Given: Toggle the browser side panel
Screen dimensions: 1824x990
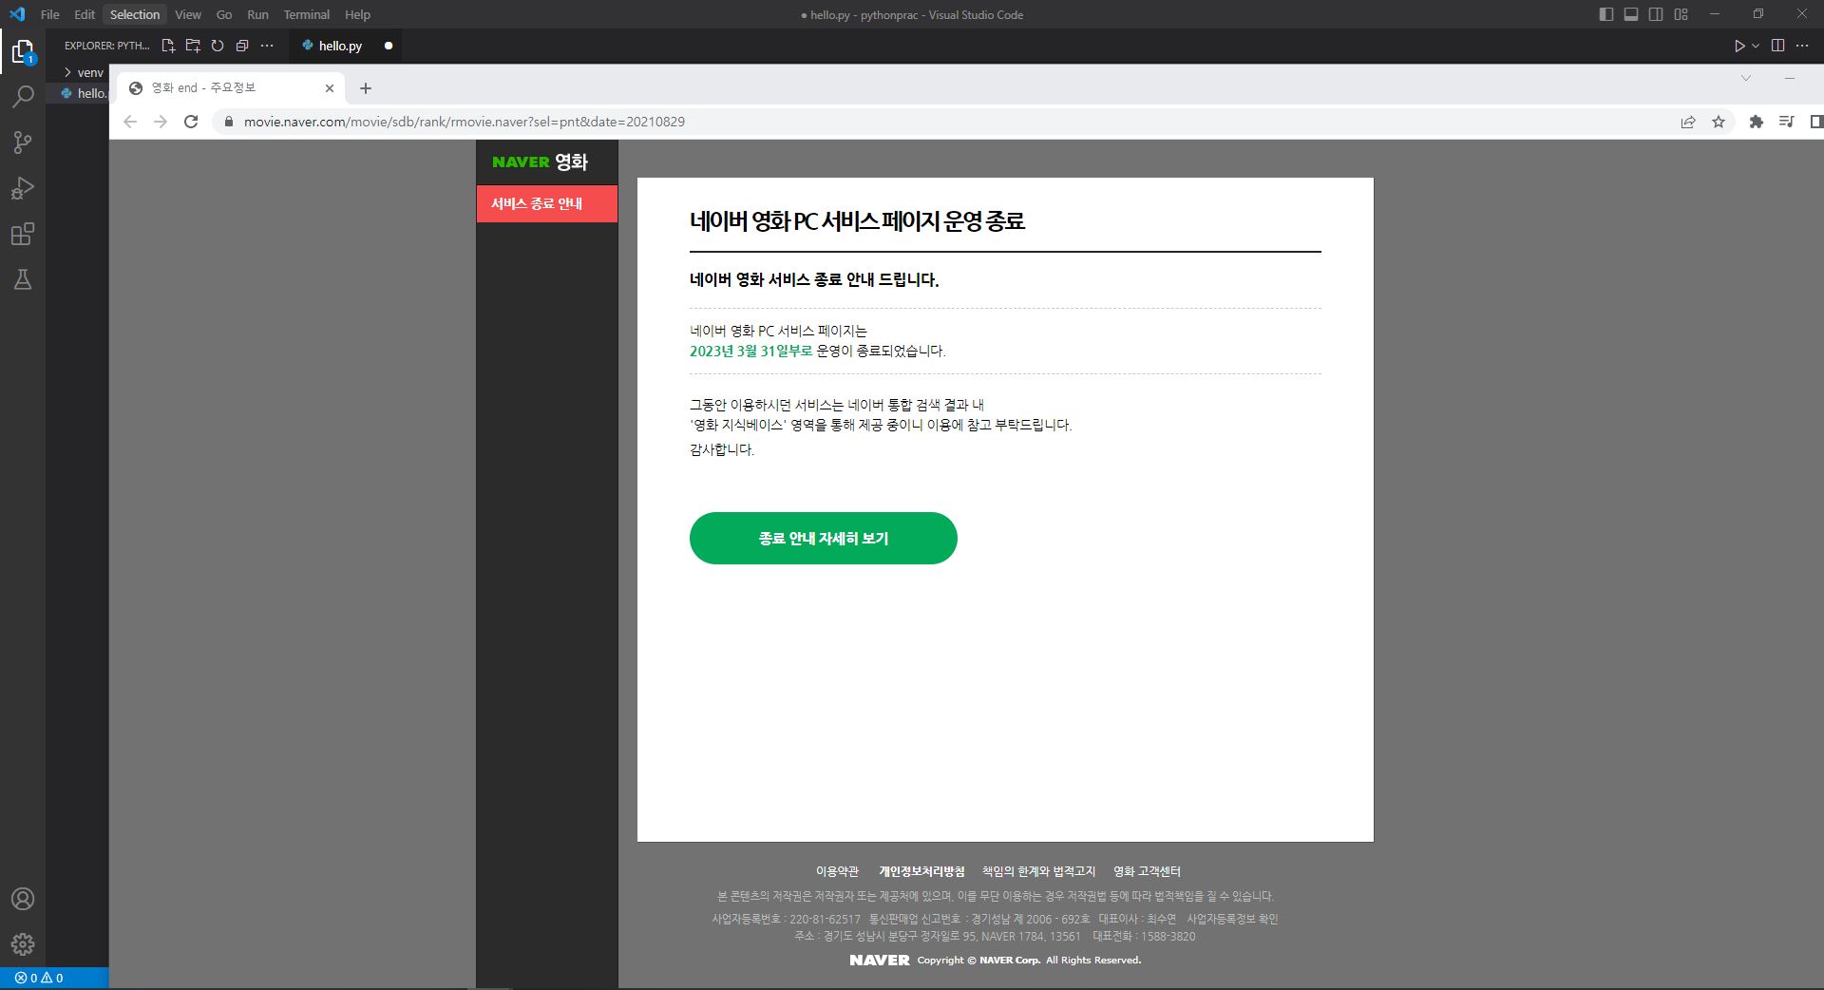Looking at the screenshot, I should pyautogui.click(x=1816, y=122).
